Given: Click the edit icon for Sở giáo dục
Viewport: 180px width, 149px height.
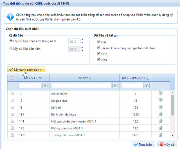Looking at the screenshot, I should (x=161, y=100).
